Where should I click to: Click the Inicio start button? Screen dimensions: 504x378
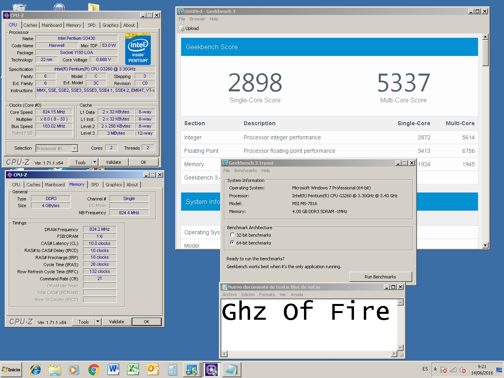[x=11, y=370]
